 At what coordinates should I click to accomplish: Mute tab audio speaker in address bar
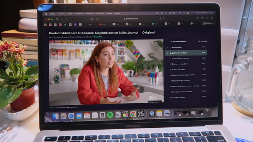click(x=161, y=19)
